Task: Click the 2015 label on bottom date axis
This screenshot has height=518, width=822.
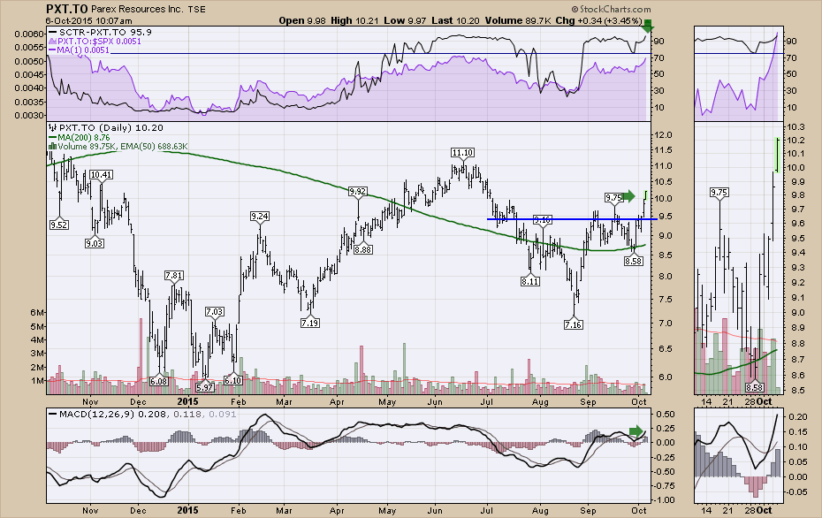Action: coord(187,510)
